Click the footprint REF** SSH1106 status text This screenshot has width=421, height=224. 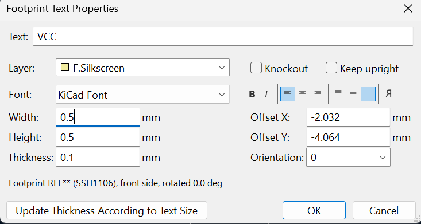click(115, 183)
